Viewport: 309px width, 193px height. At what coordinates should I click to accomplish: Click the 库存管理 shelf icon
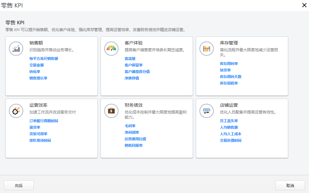tap(206, 48)
